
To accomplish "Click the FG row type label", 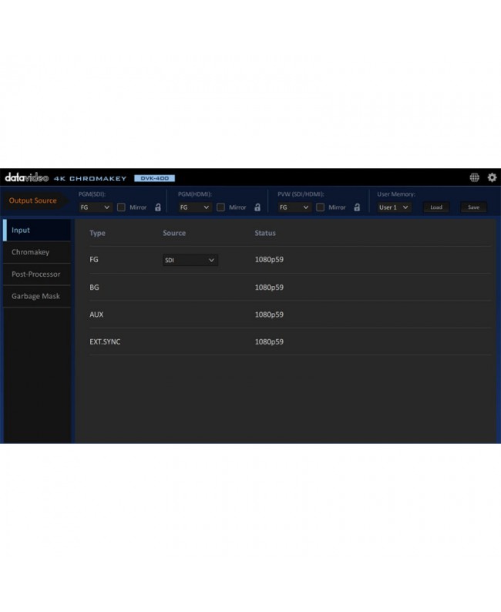I will (x=94, y=260).
